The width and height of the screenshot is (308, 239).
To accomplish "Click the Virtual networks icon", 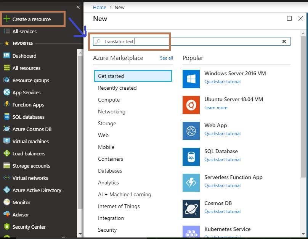I will point(7,178).
